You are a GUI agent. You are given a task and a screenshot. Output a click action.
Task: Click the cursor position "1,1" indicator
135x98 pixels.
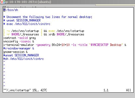(106, 90)
